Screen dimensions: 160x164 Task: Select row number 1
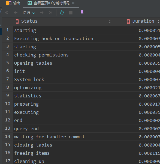click(8, 30)
